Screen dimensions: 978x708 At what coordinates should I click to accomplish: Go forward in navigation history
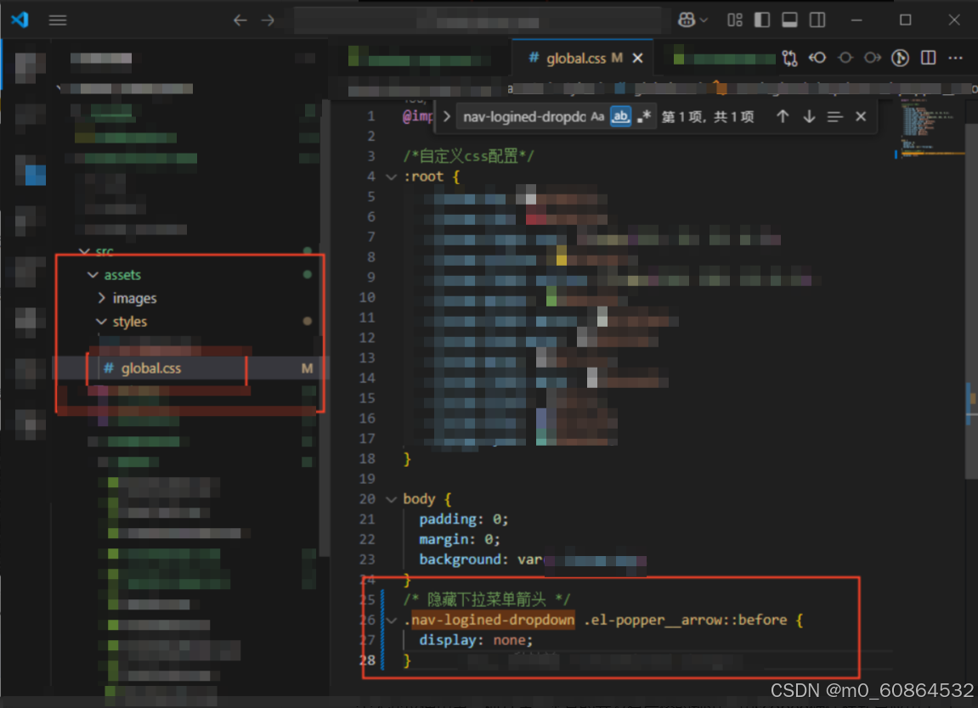pyautogui.click(x=268, y=20)
